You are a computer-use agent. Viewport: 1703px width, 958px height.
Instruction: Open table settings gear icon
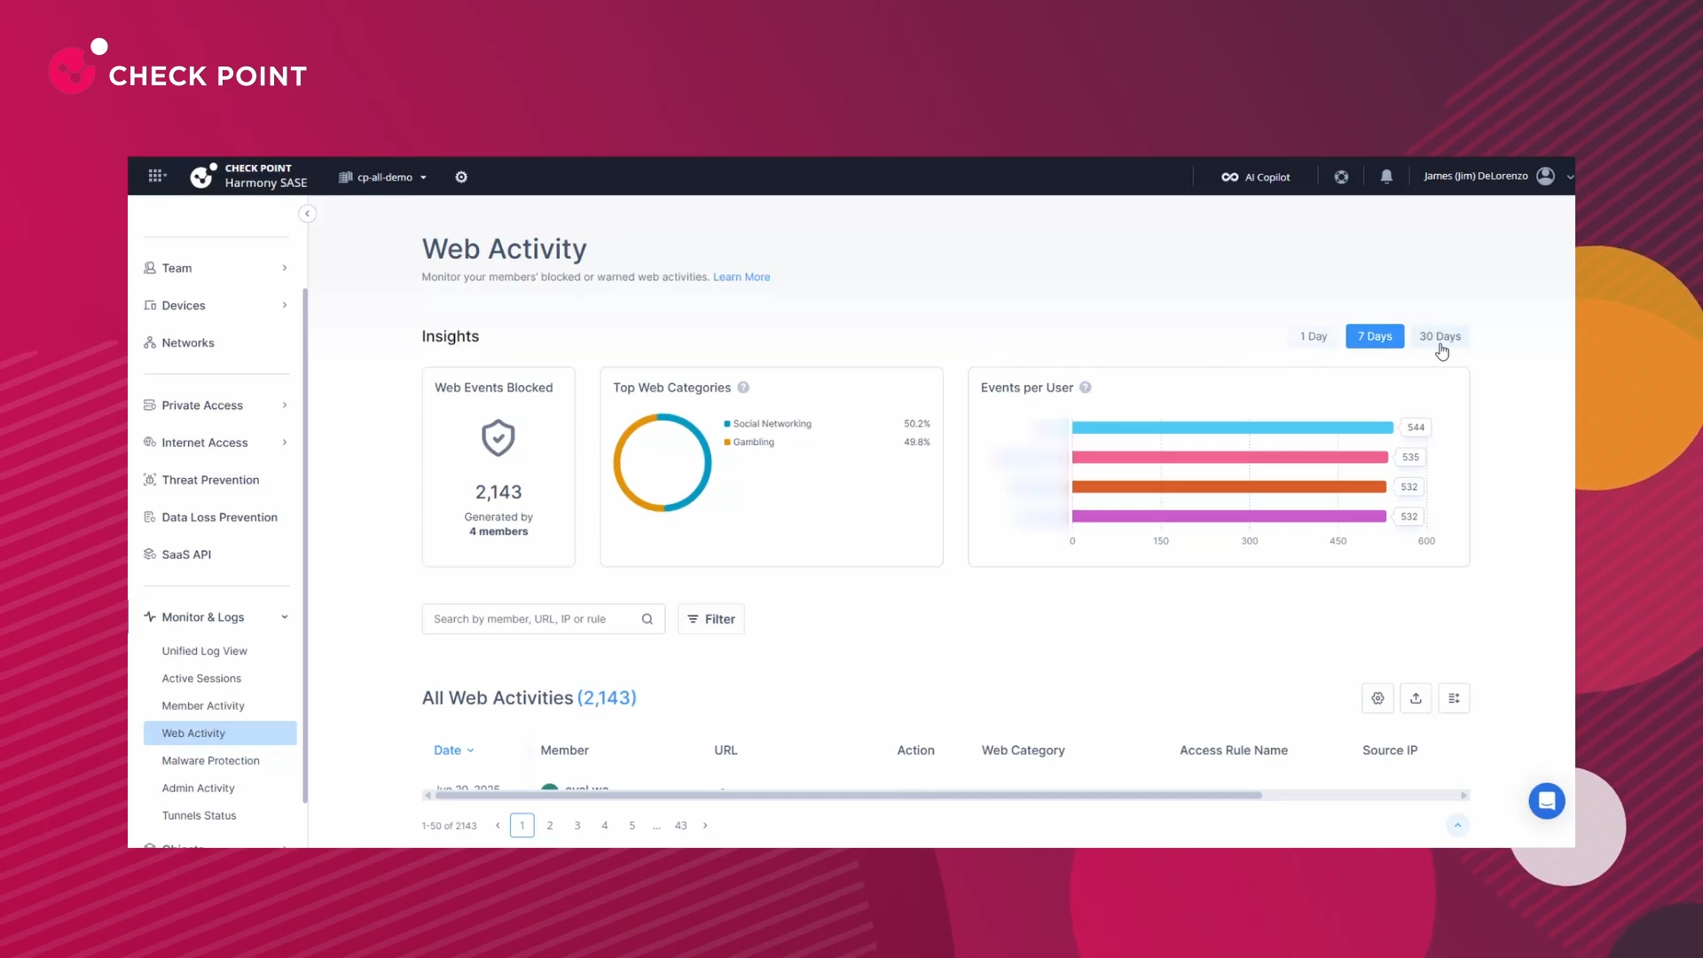1377,698
